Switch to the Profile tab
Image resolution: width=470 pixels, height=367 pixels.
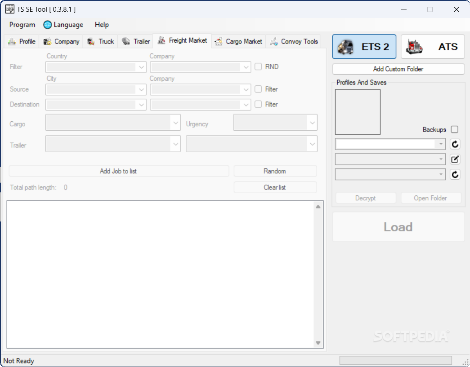coord(22,41)
